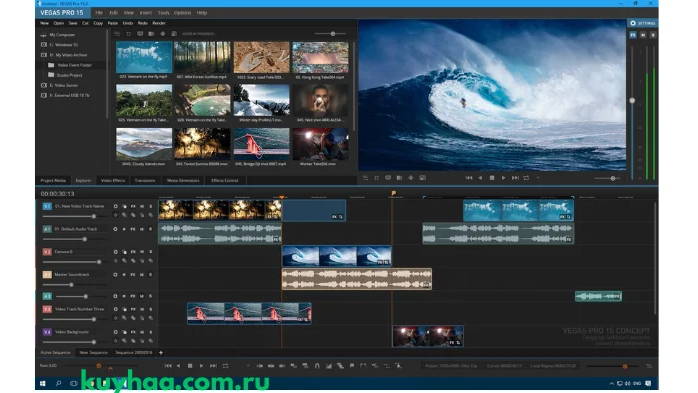Click stop in bottom timeline transport

[x=190, y=366]
